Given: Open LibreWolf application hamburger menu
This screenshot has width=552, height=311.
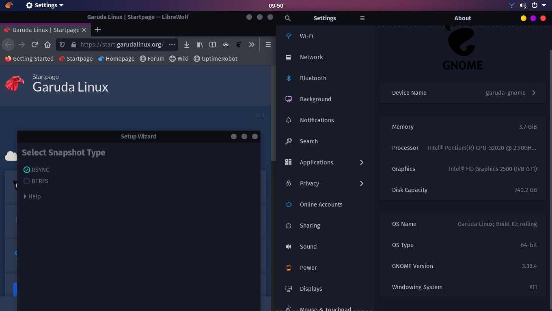Looking at the screenshot, I should click(268, 45).
